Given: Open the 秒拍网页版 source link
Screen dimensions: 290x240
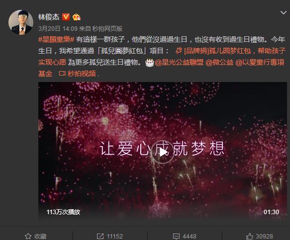Looking at the screenshot, I should (107, 28).
